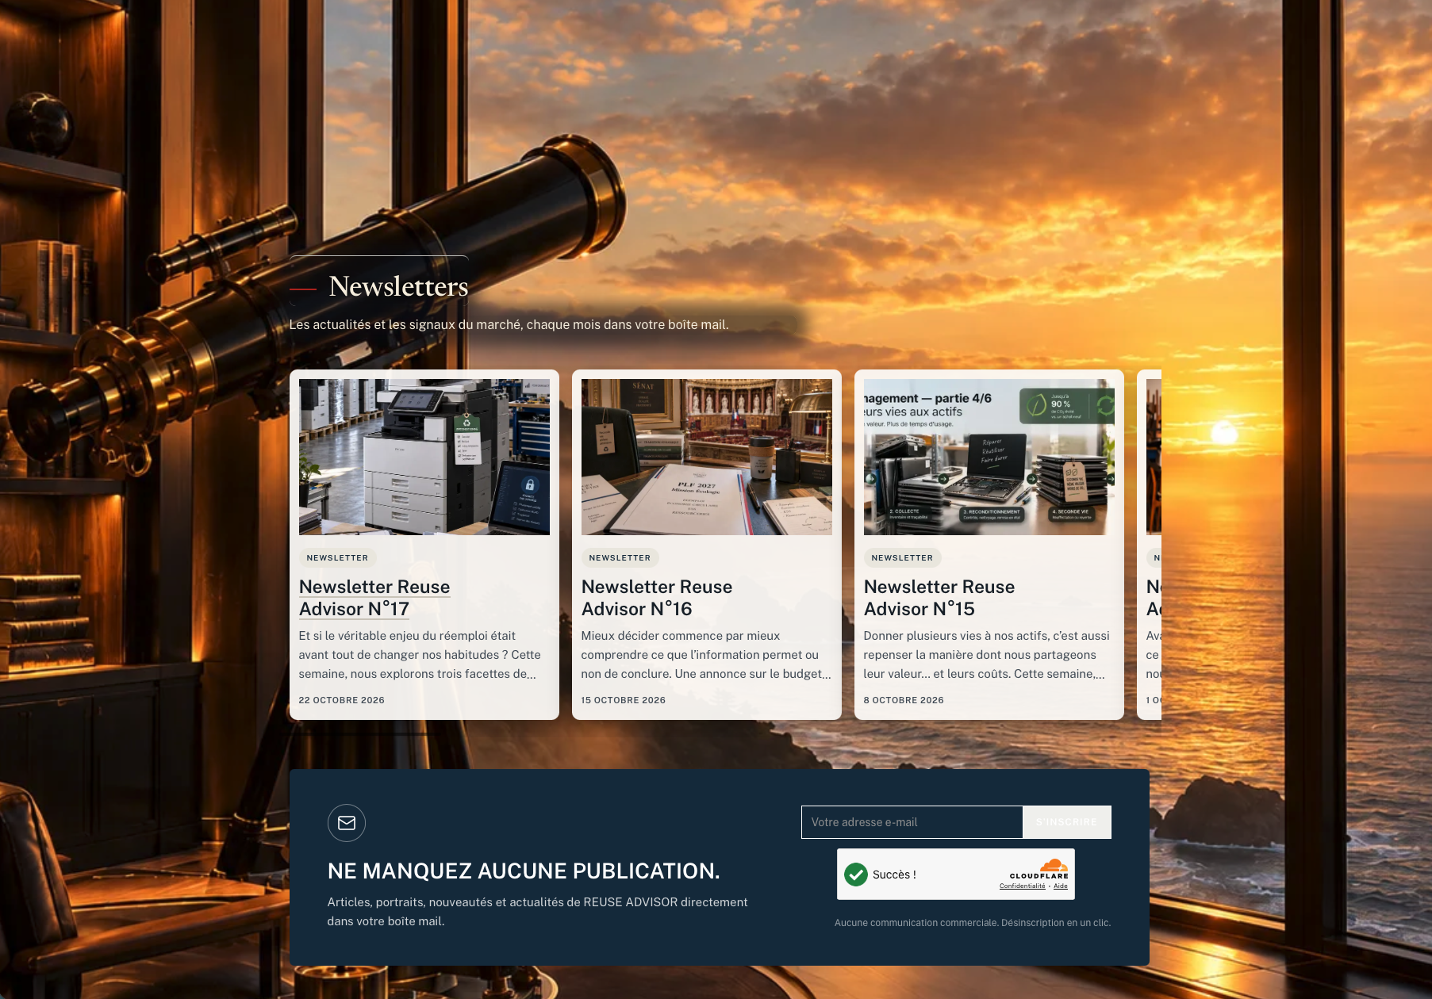Viewport: 1432px width, 999px height.
Task: Open the Aide link in Cloudflare widget
Action: point(1061,886)
